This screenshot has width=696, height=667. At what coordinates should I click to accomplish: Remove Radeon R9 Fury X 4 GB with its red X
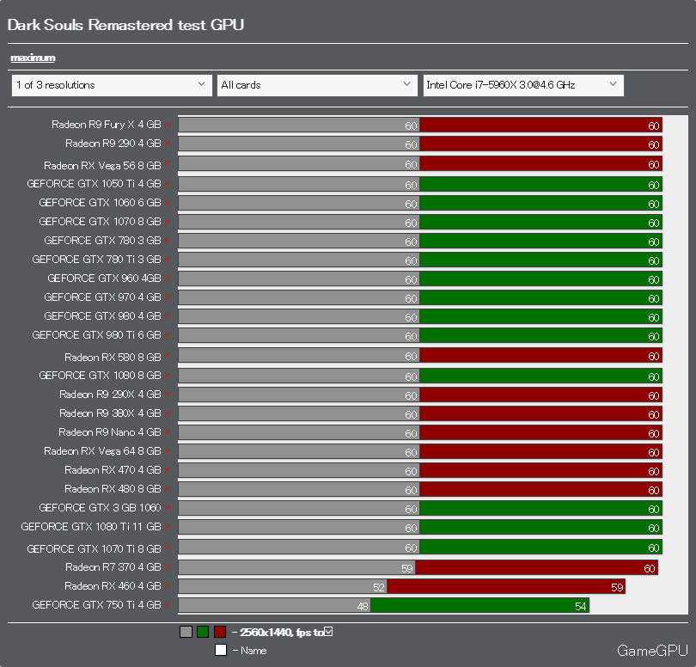click(168, 125)
